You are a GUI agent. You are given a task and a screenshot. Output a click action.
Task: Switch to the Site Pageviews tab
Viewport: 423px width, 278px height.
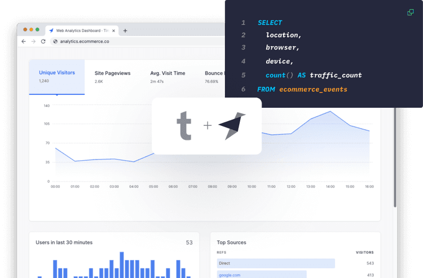click(x=112, y=77)
